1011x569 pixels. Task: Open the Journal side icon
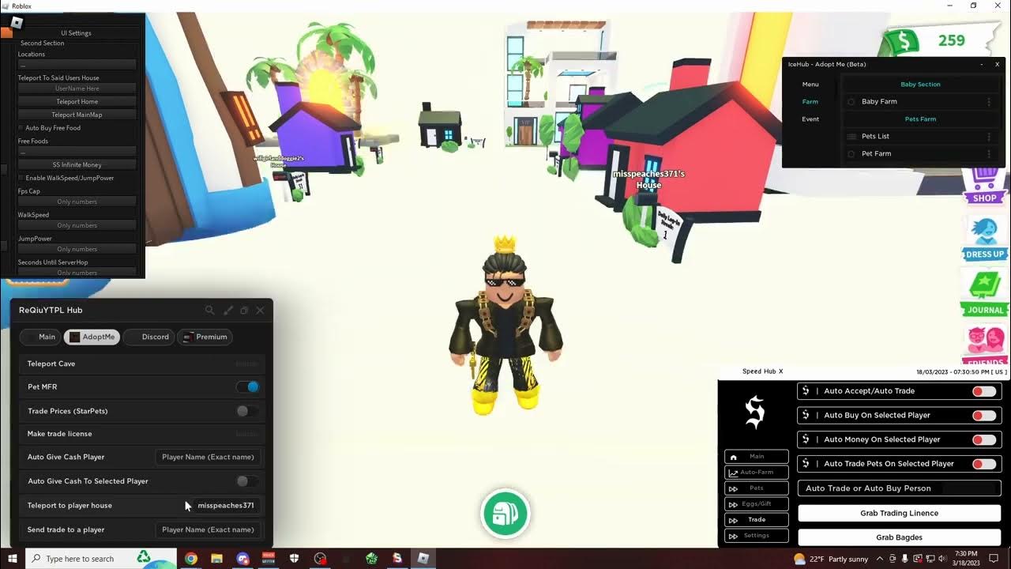click(x=984, y=293)
